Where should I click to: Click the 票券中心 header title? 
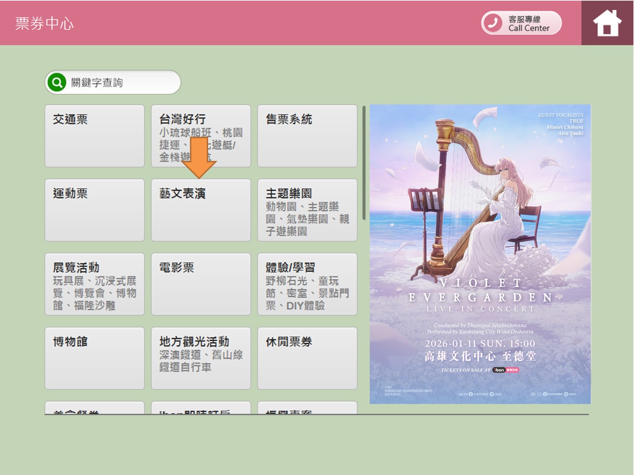click(x=45, y=23)
